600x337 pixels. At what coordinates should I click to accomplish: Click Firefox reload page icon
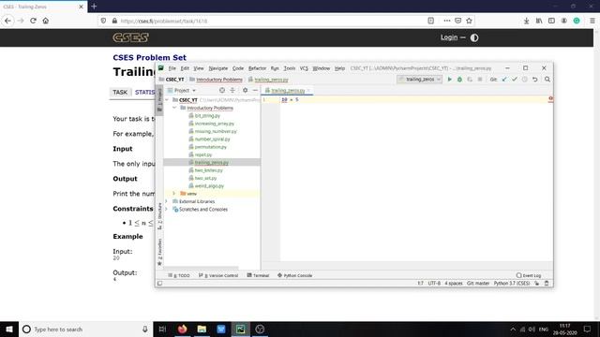(34, 21)
